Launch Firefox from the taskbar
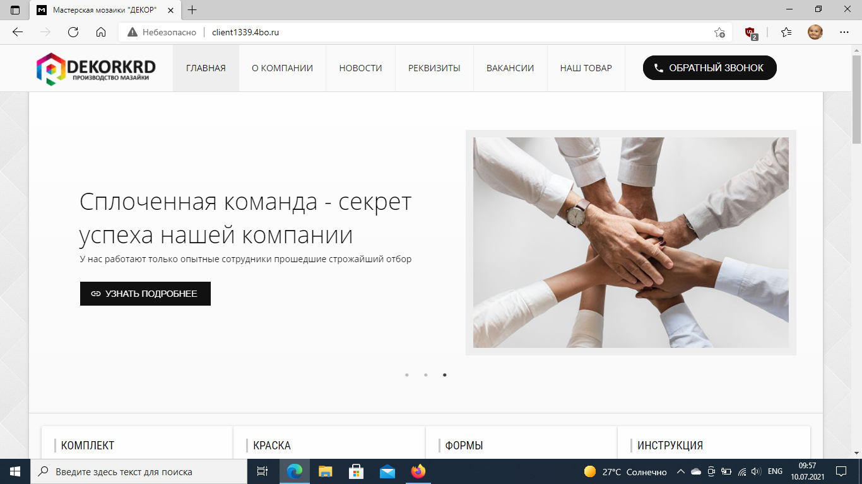The width and height of the screenshot is (862, 484). [x=418, y=471]
